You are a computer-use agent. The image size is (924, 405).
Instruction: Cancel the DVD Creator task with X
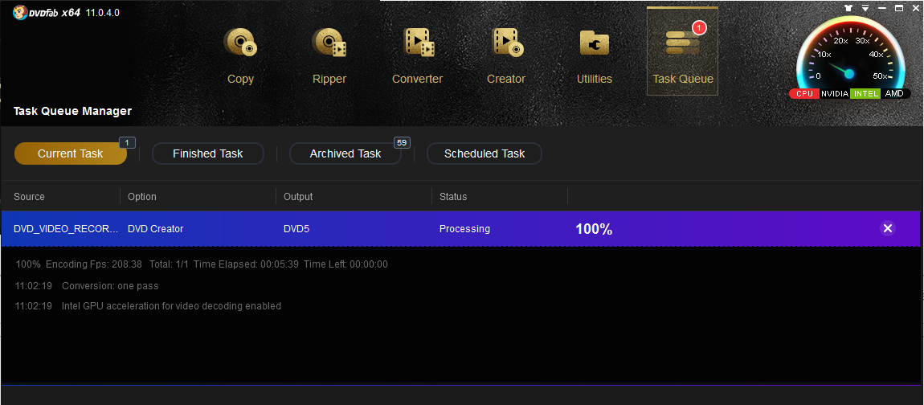click(x=888, y=228)
